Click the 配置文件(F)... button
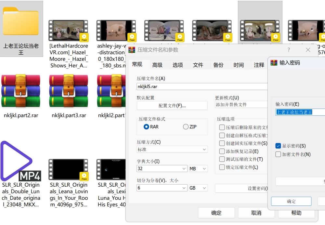Viewport: 325px width, 225px height. 172,106
